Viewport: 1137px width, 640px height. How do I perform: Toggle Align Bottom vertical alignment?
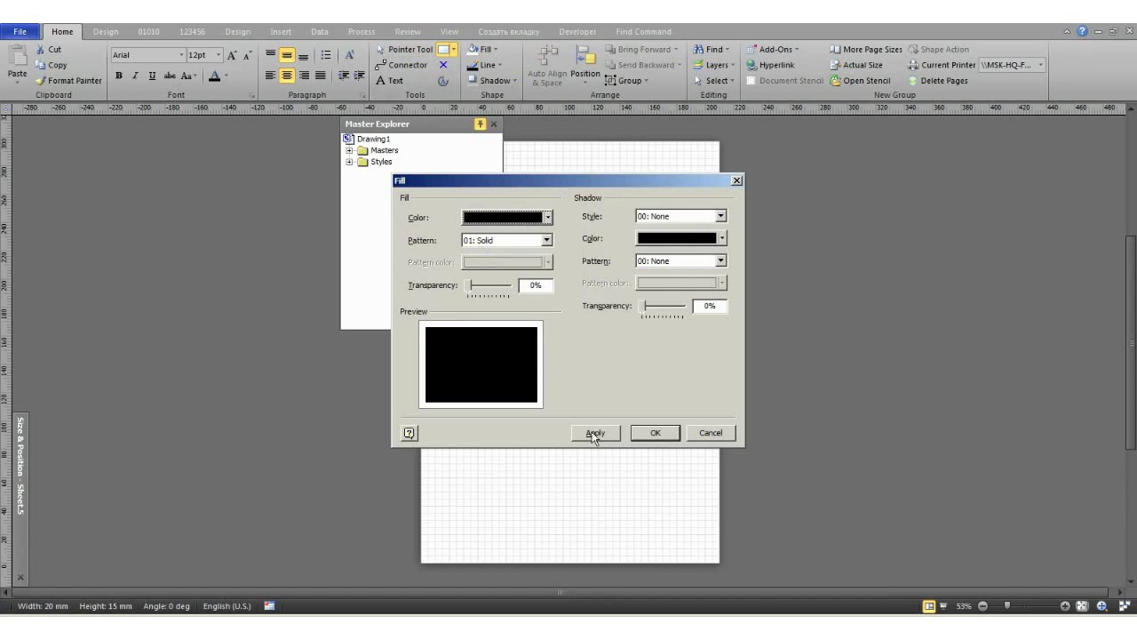coord(304,55)
